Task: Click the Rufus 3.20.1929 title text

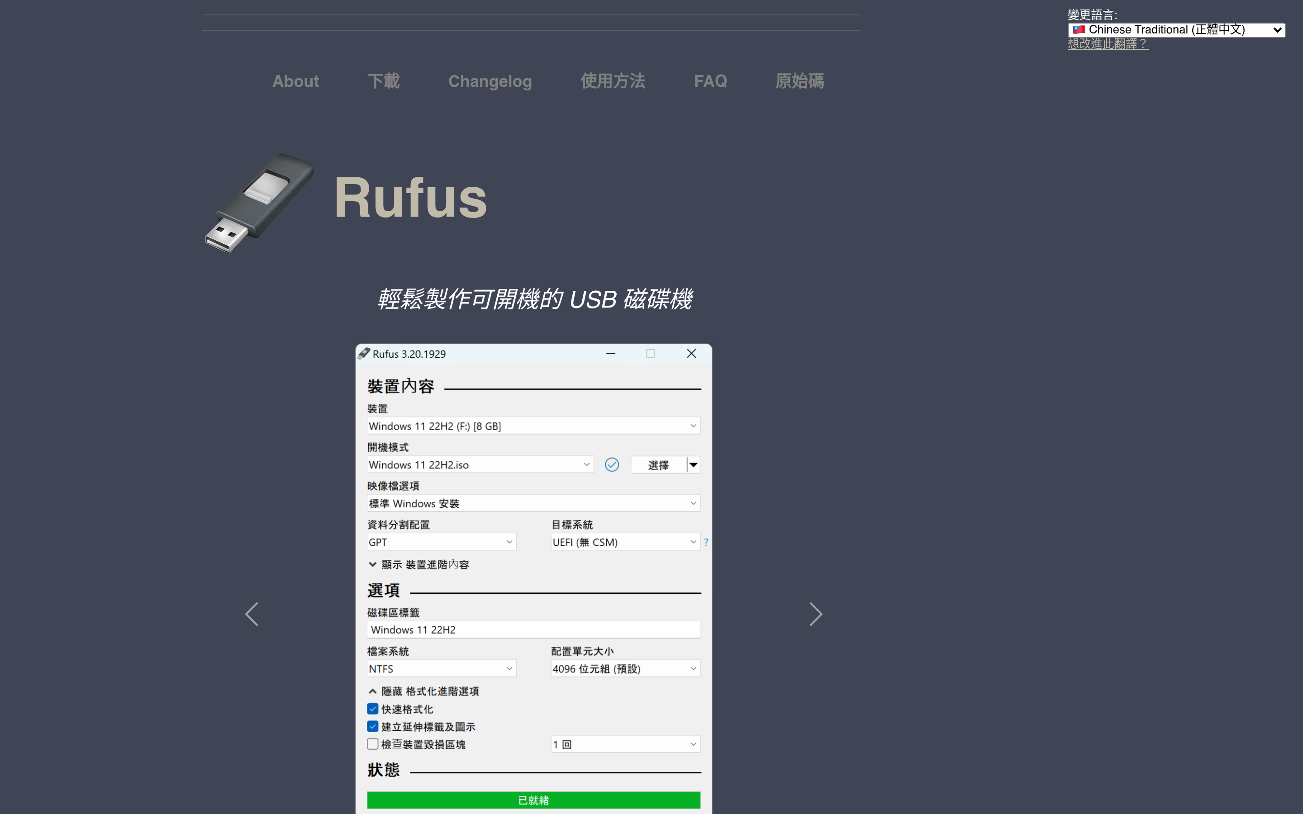Action: (x=409, y=354)
